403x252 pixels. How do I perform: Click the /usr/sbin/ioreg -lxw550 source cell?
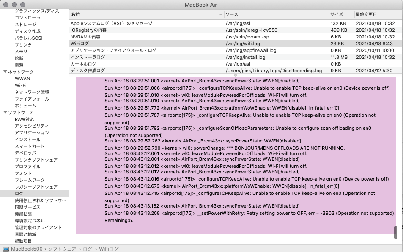point(251,30)
